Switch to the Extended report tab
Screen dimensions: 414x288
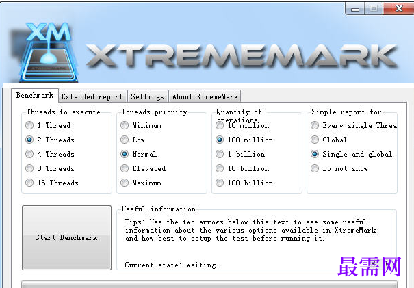pyautogui.click(x=92, y=96)
